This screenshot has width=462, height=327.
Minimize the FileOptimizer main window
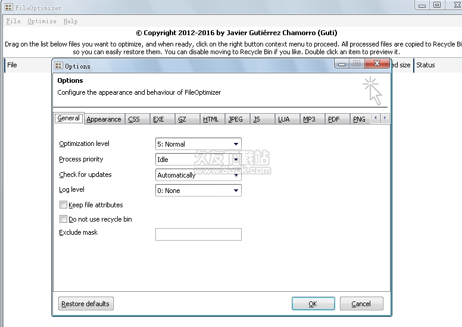pyautogui.click(x=422, y=5)
